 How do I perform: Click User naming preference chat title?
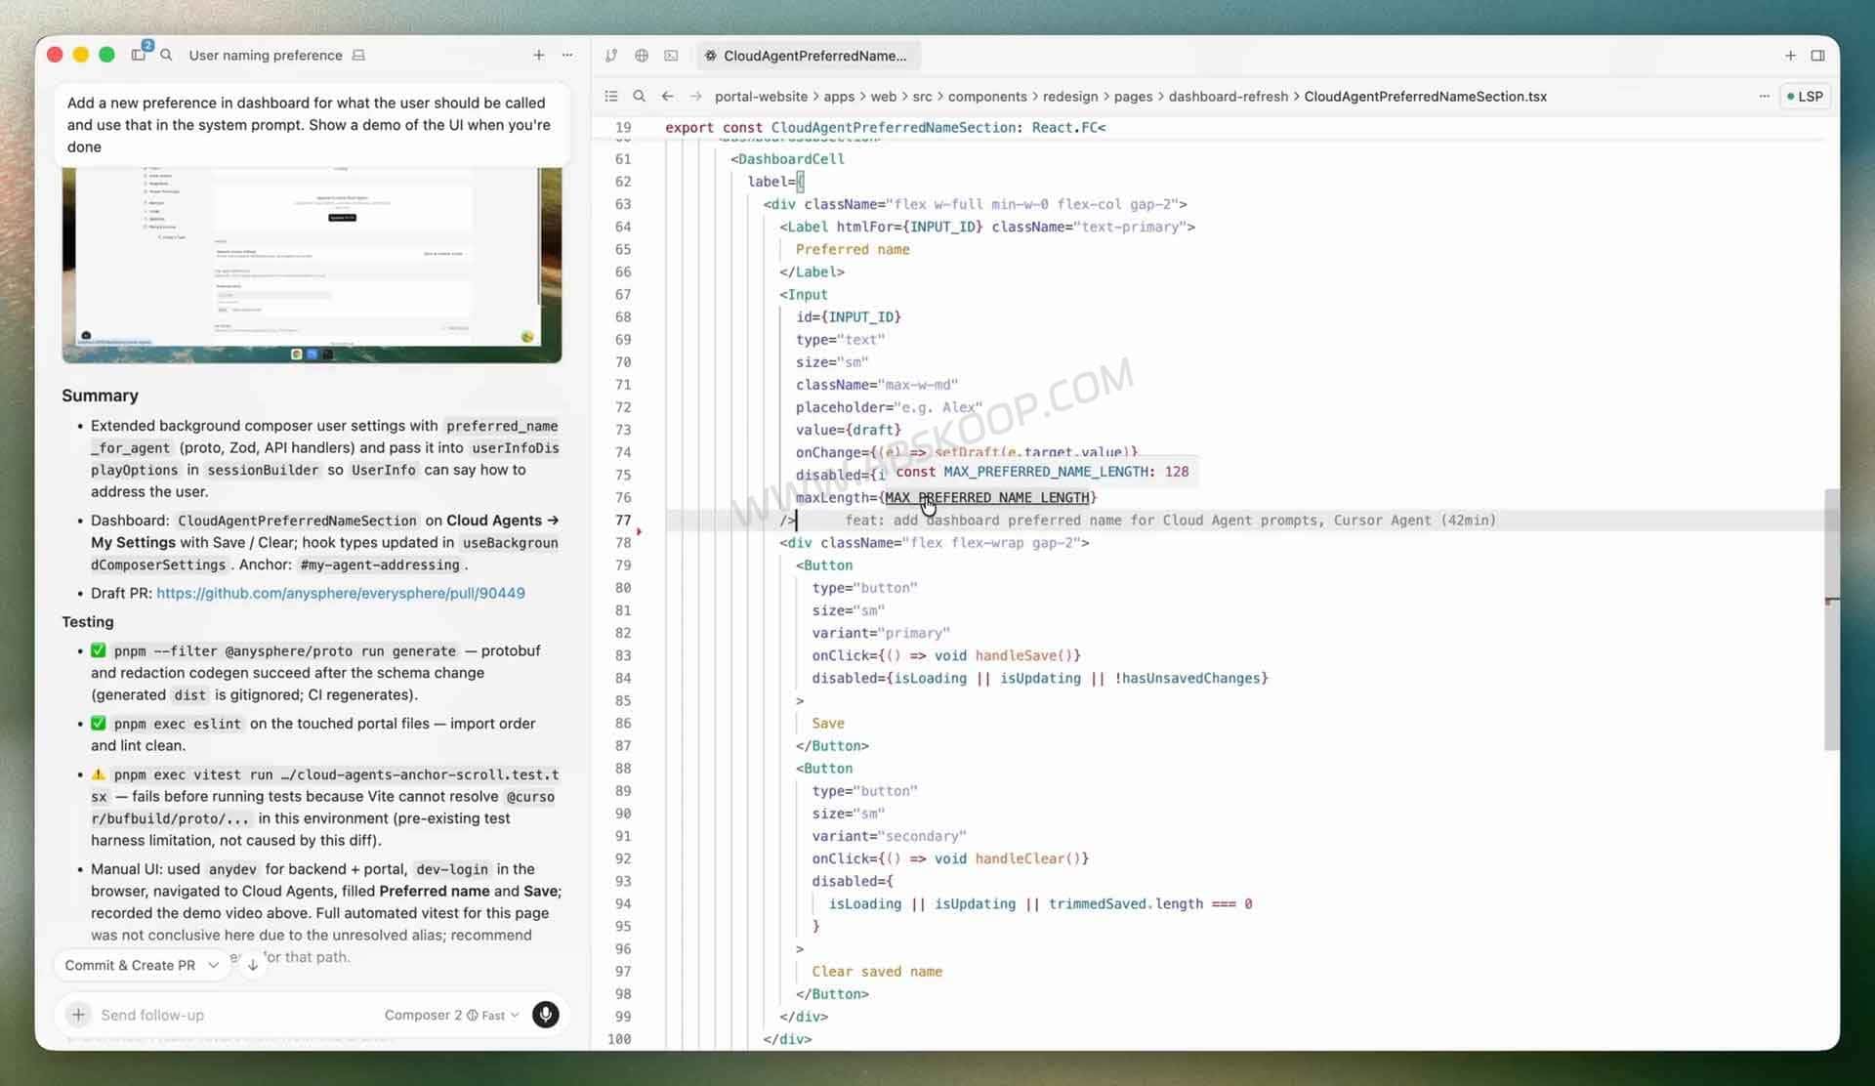pos(266,55)
